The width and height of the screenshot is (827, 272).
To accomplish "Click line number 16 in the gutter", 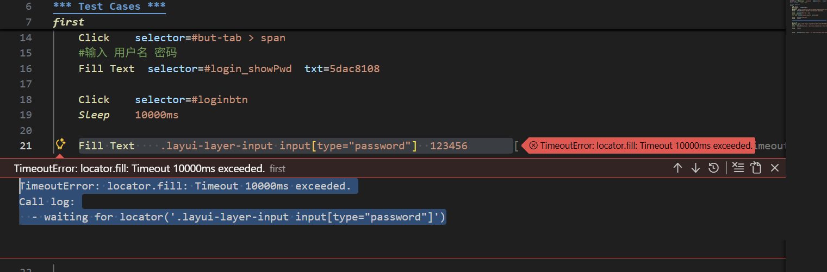I will point(26,69).
